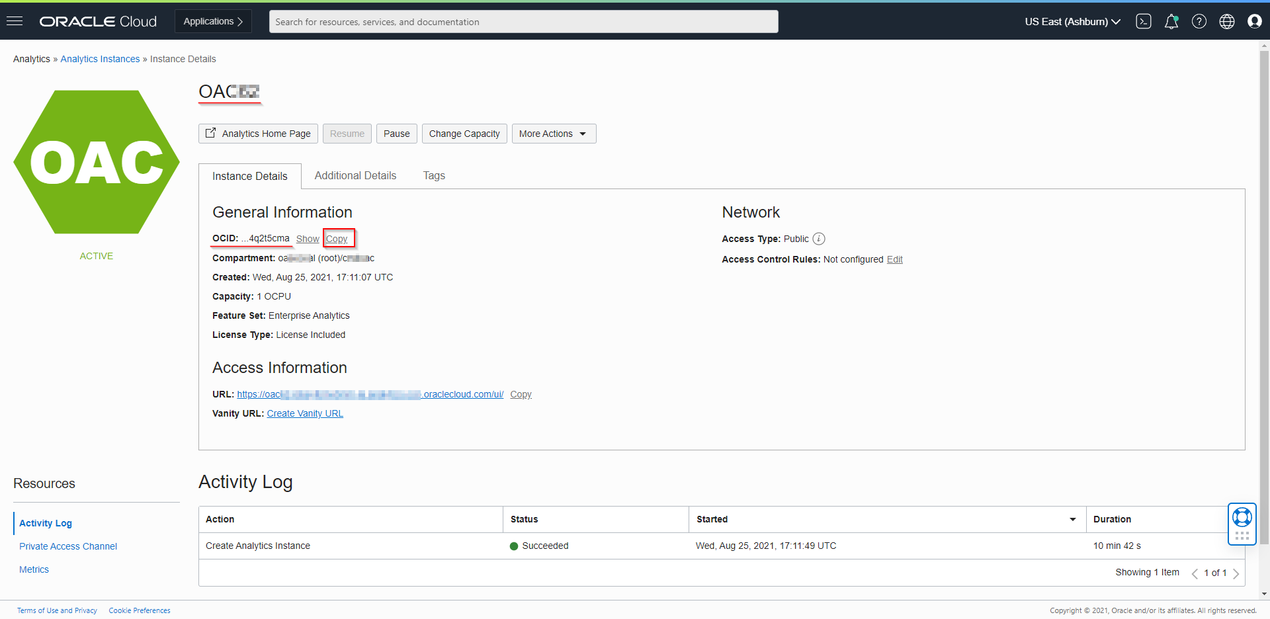
Task: Click the Access Type info icon
Action: pyautogui.click(x=819, y=239)
